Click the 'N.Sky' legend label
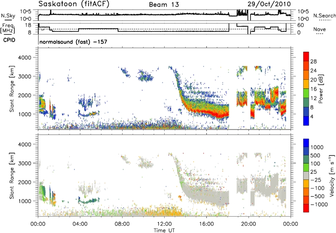This screenshot has height=233, width=336. (x=8, y=16)
